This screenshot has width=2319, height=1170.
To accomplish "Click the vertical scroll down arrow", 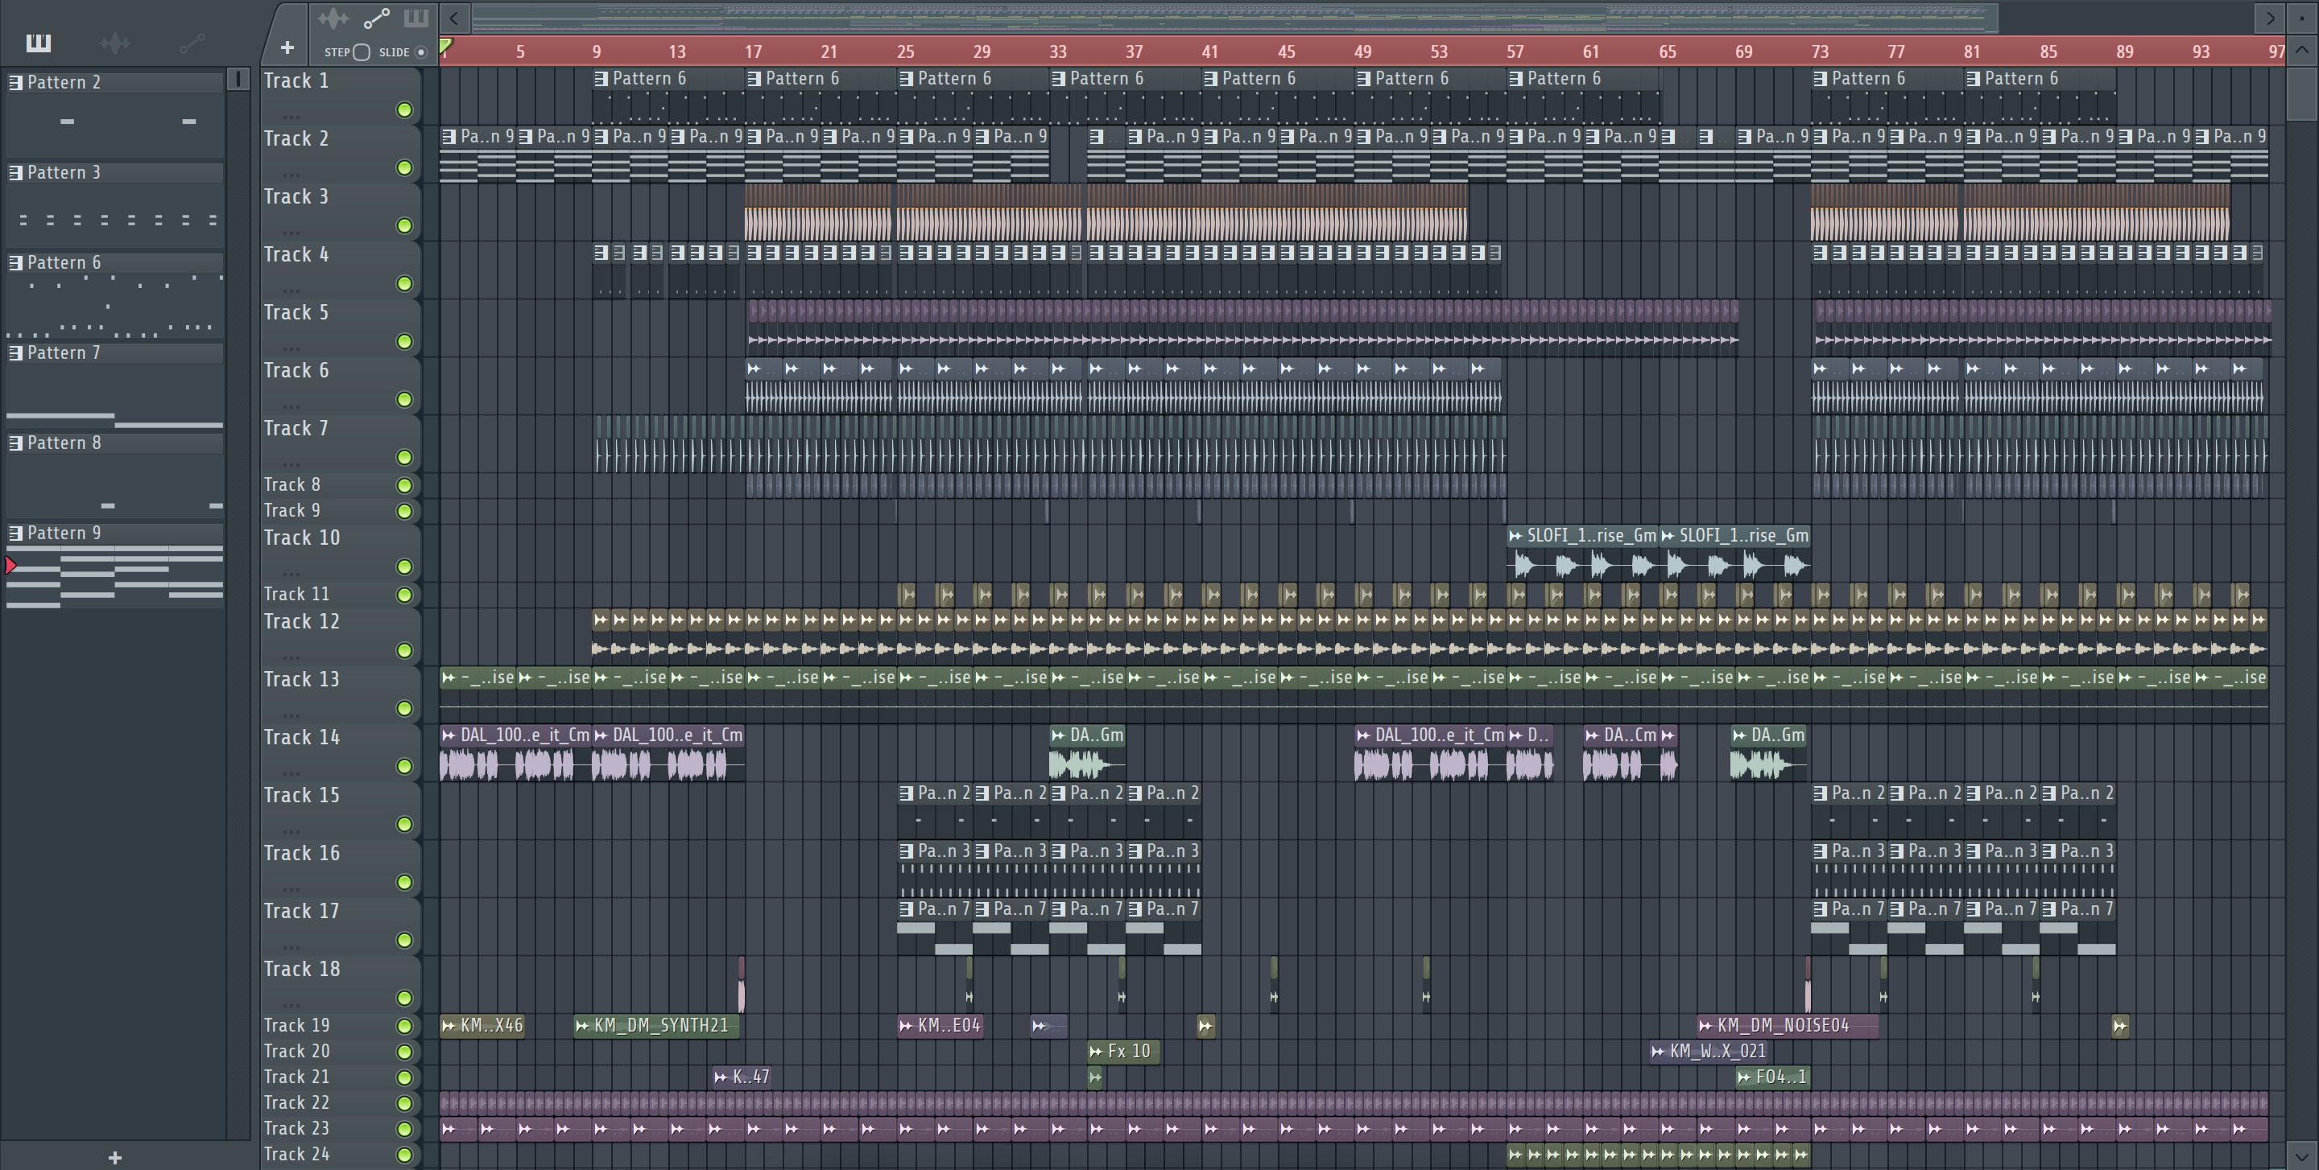I will [2303, 1156].
